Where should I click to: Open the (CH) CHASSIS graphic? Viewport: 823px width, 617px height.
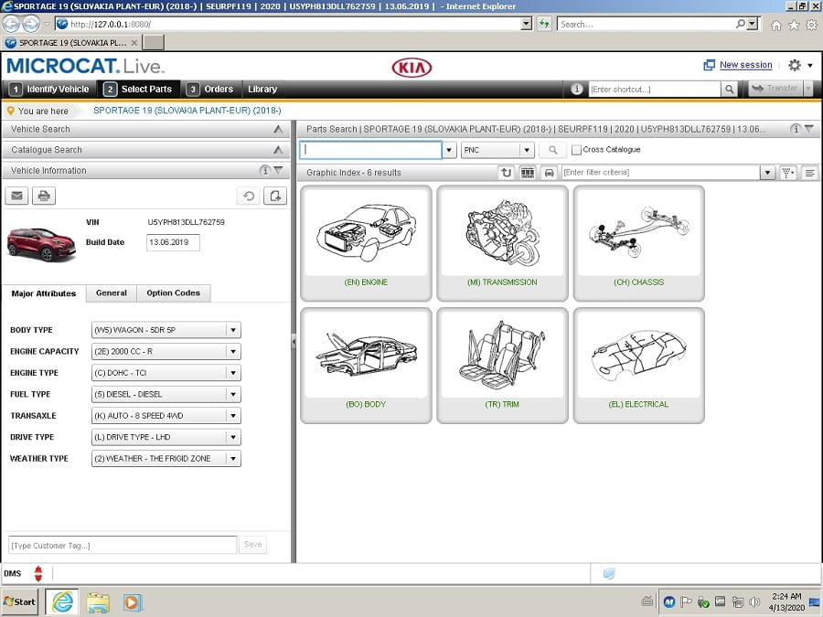[639, 243]
